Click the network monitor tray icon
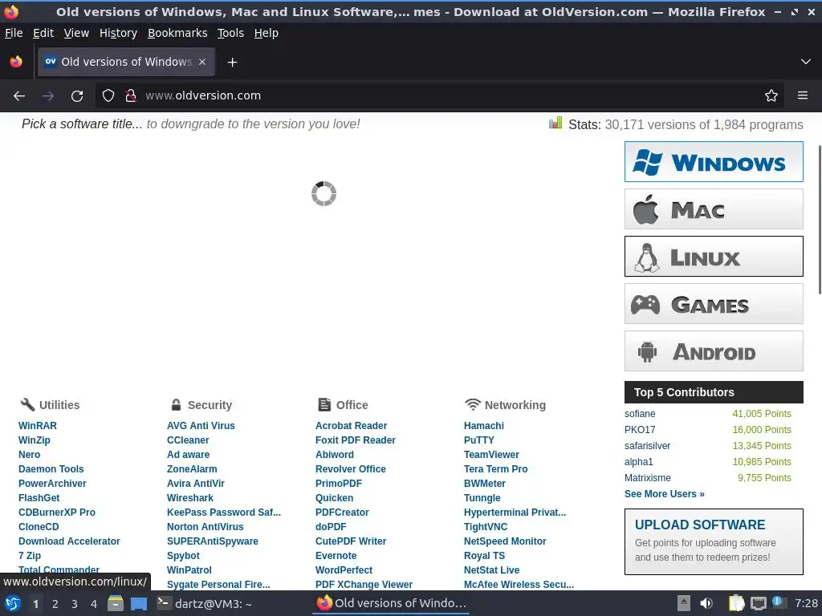The width and height of the screenshot is (822, 616). pyautogui.click(x=758, y=603)
